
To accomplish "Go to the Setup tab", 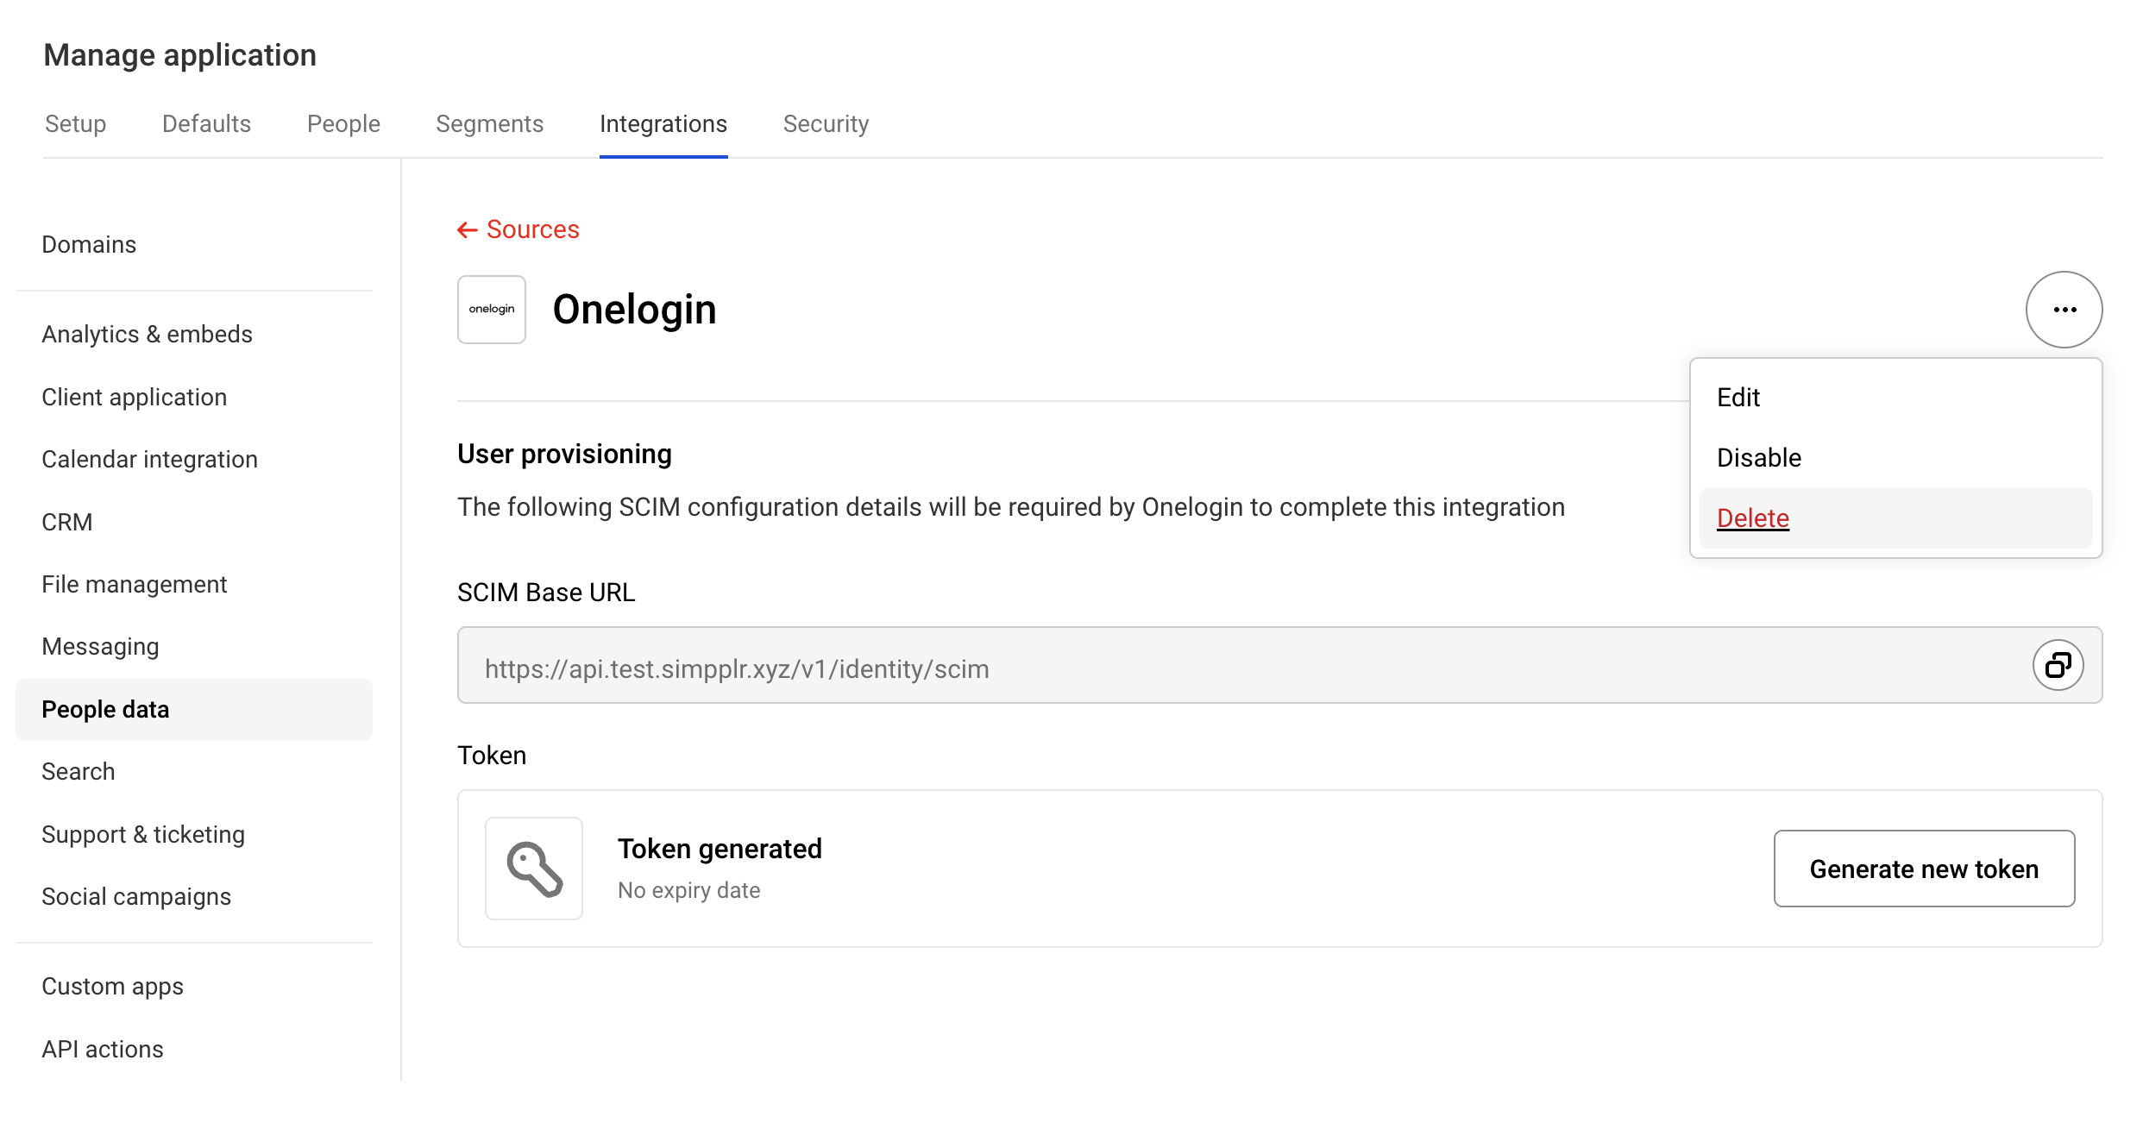I will point(75,124).
